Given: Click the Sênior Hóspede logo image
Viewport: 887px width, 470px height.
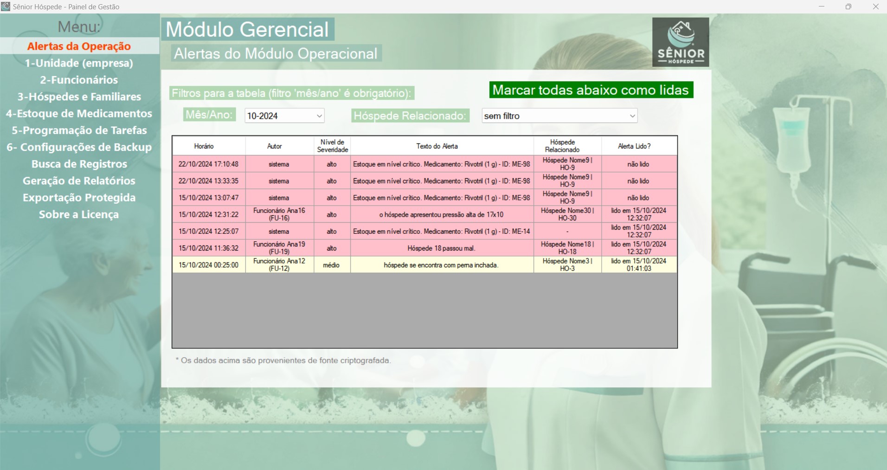Looking at the screenshot, I should [680, 41].
